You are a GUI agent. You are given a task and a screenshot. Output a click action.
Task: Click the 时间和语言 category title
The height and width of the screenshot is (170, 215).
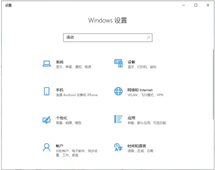point(137,146)
